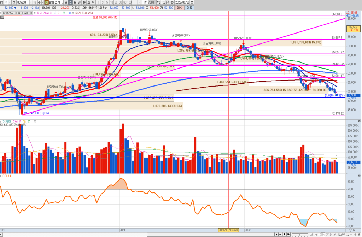Screen dimensions: 362x237
Task: Click the 매수 (buy) button
Action: point(180,7)
